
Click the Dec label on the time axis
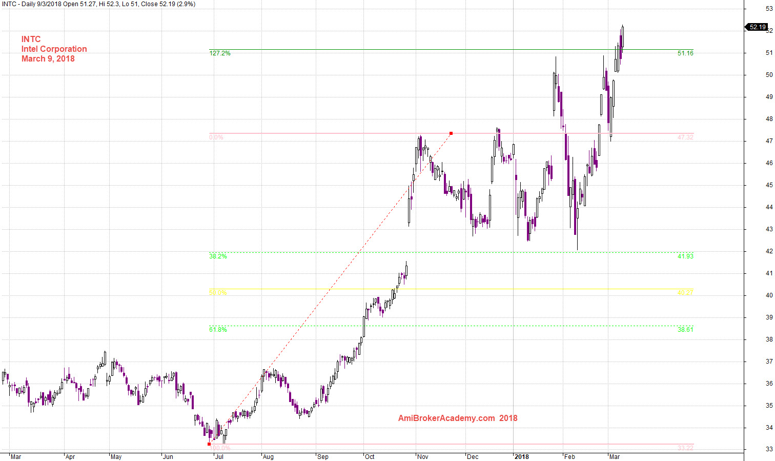click(x=473, y=457)
